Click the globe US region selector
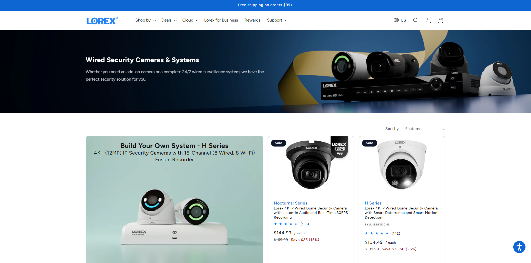The image size is (531, 263). click(400, 20)
